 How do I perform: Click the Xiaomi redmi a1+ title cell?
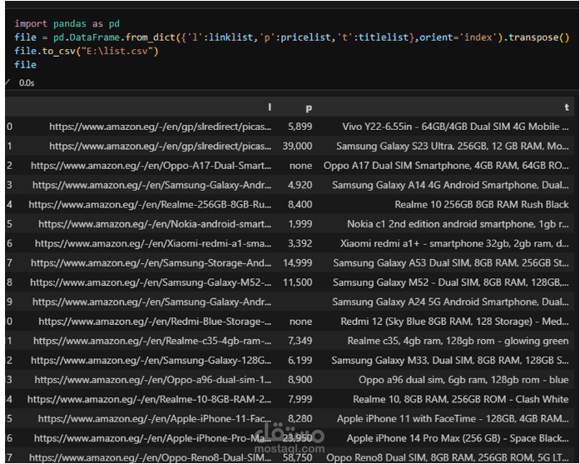pyautogui.click(x=454, y=243)
